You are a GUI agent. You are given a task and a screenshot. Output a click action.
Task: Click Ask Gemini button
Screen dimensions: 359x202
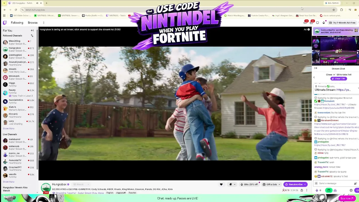pos(332,3)
